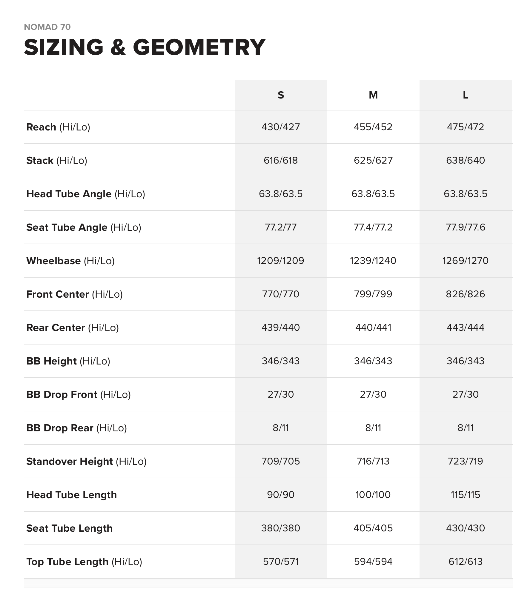Click the Reach (Hi/Lo) row label
The width and height of the screenshot is (513, 606).
click(58, 127)
